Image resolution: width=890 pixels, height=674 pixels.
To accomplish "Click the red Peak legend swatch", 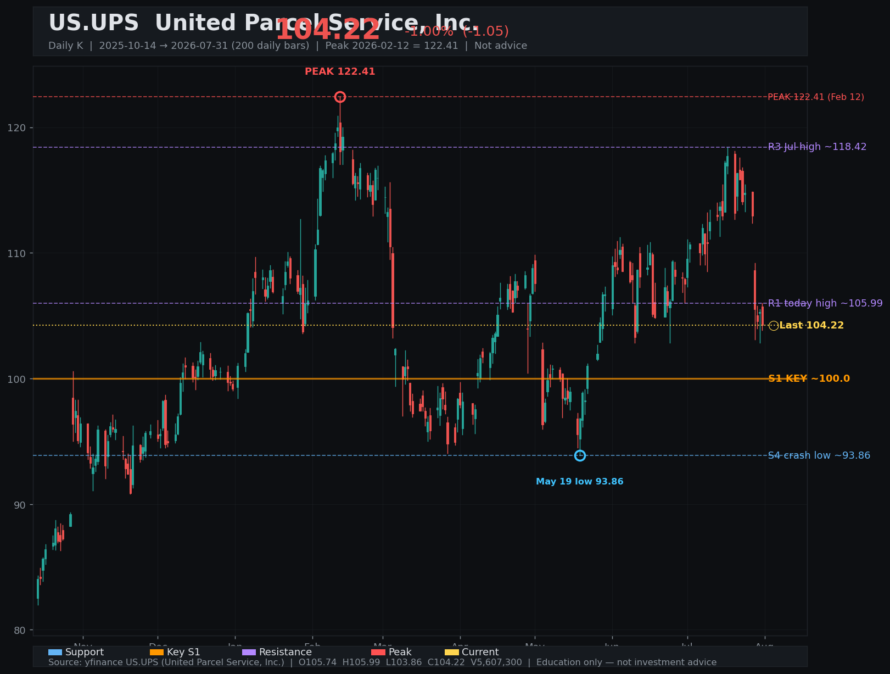I will pos(378,653).
